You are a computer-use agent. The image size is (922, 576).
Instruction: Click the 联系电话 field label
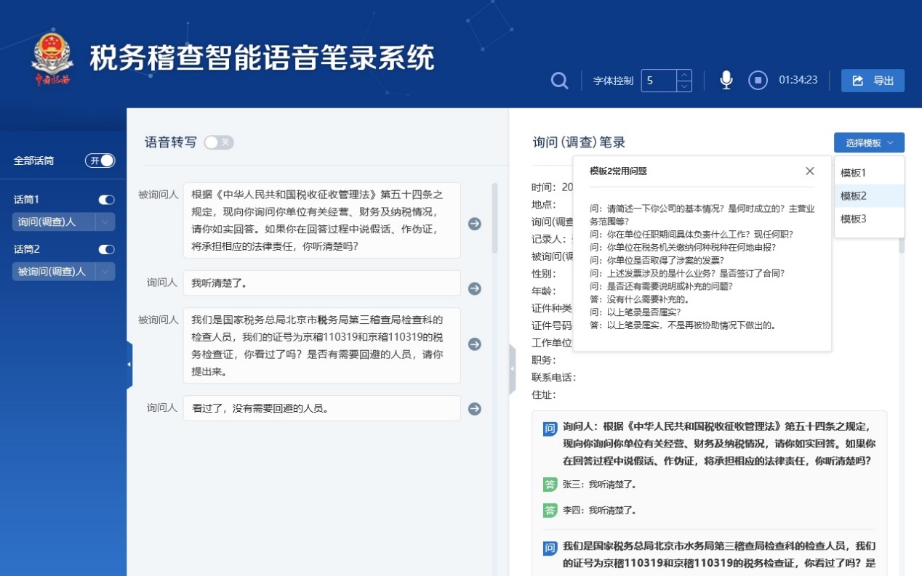point(553,378)
